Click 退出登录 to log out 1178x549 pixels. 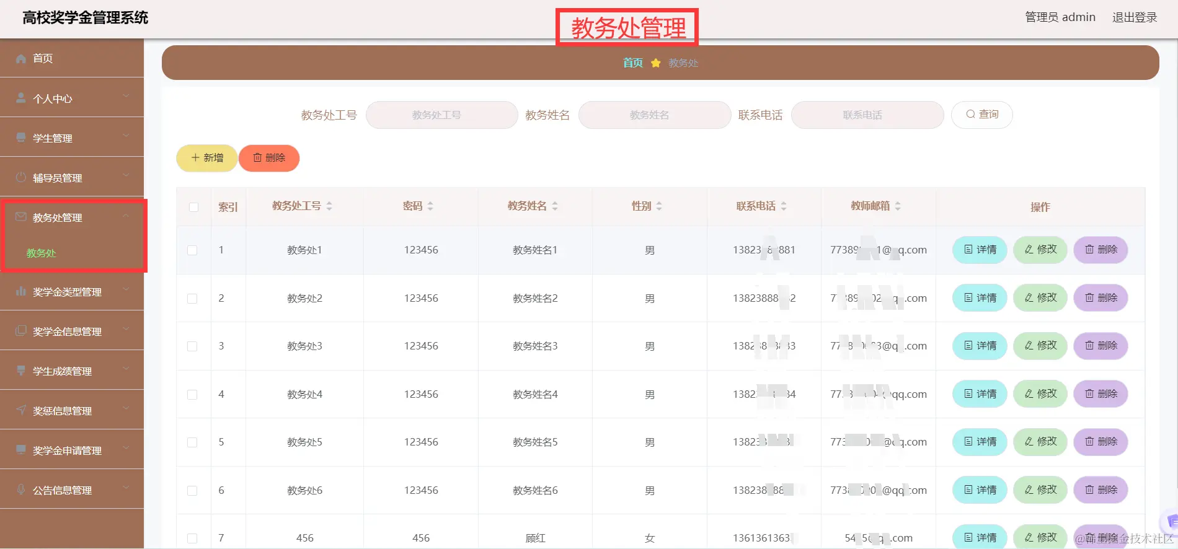(x=1135, y=17)
